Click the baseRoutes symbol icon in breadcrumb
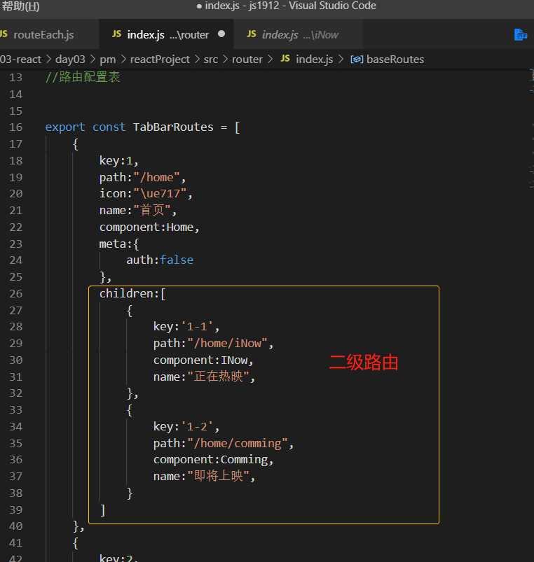The height and width of the screenshot is (562, 534). tap(357, 59)
